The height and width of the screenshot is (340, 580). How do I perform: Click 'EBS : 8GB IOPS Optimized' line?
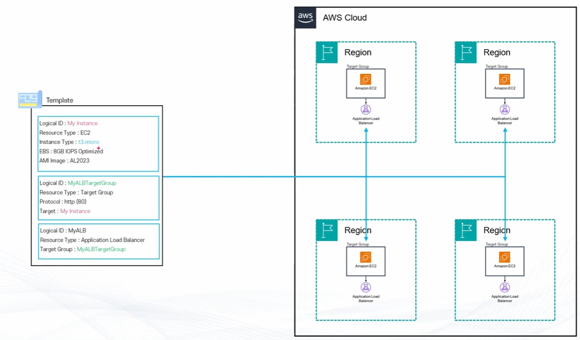(x=71, y=151)
